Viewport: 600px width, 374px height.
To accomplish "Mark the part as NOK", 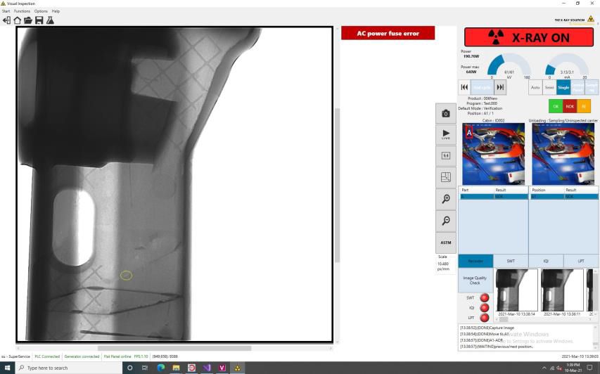I will pyautogui.click(x=570, y=106).
